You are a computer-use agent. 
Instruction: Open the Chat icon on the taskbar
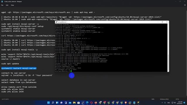click(61, 103)
